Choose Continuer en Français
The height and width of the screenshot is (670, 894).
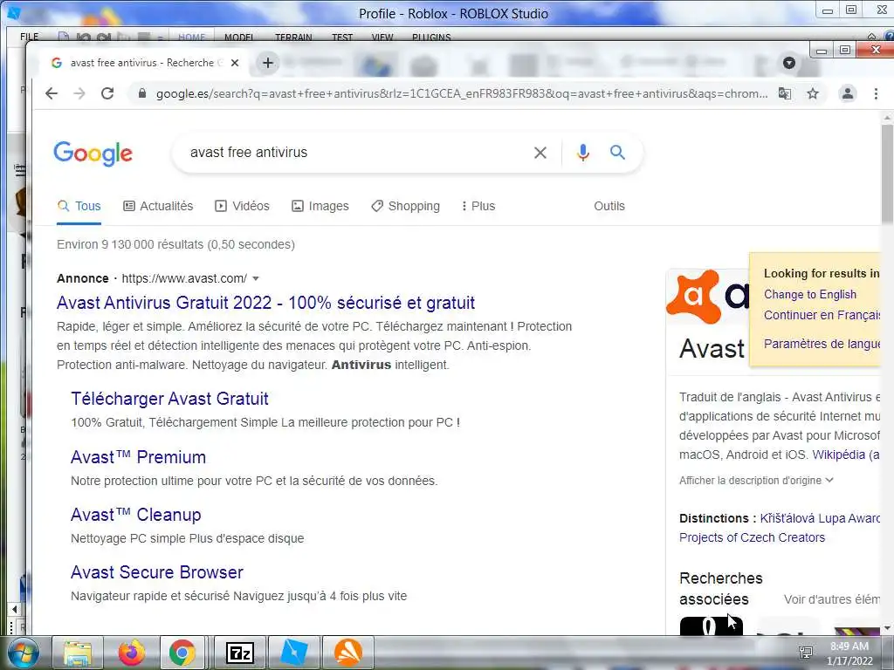(822, 315)
